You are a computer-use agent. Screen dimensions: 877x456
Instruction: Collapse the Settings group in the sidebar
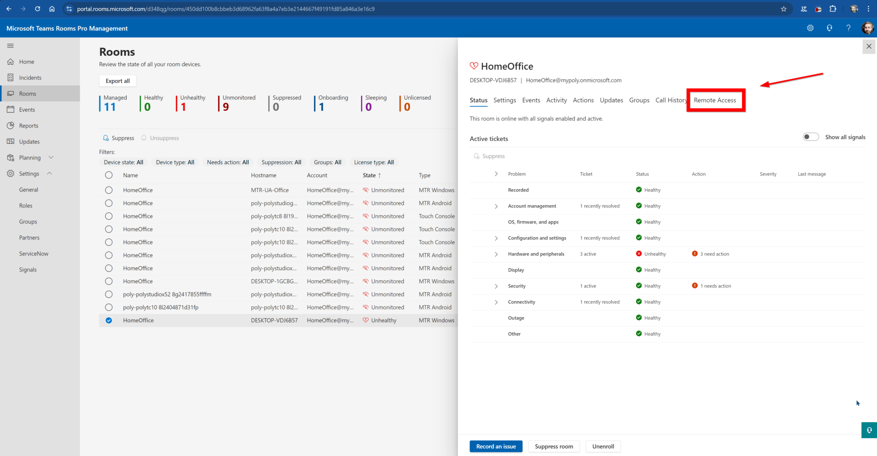[x=49, y=173]
